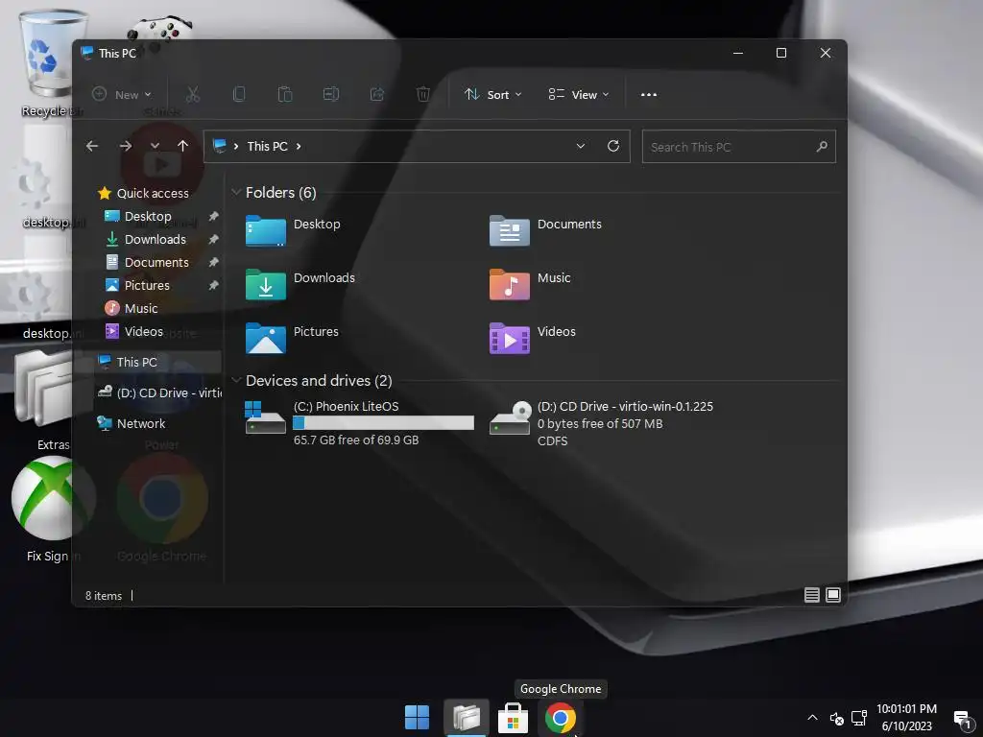Click chevron after This PC in address bar
This screenshot has width=983, height=737.
(x=299, y=146)
